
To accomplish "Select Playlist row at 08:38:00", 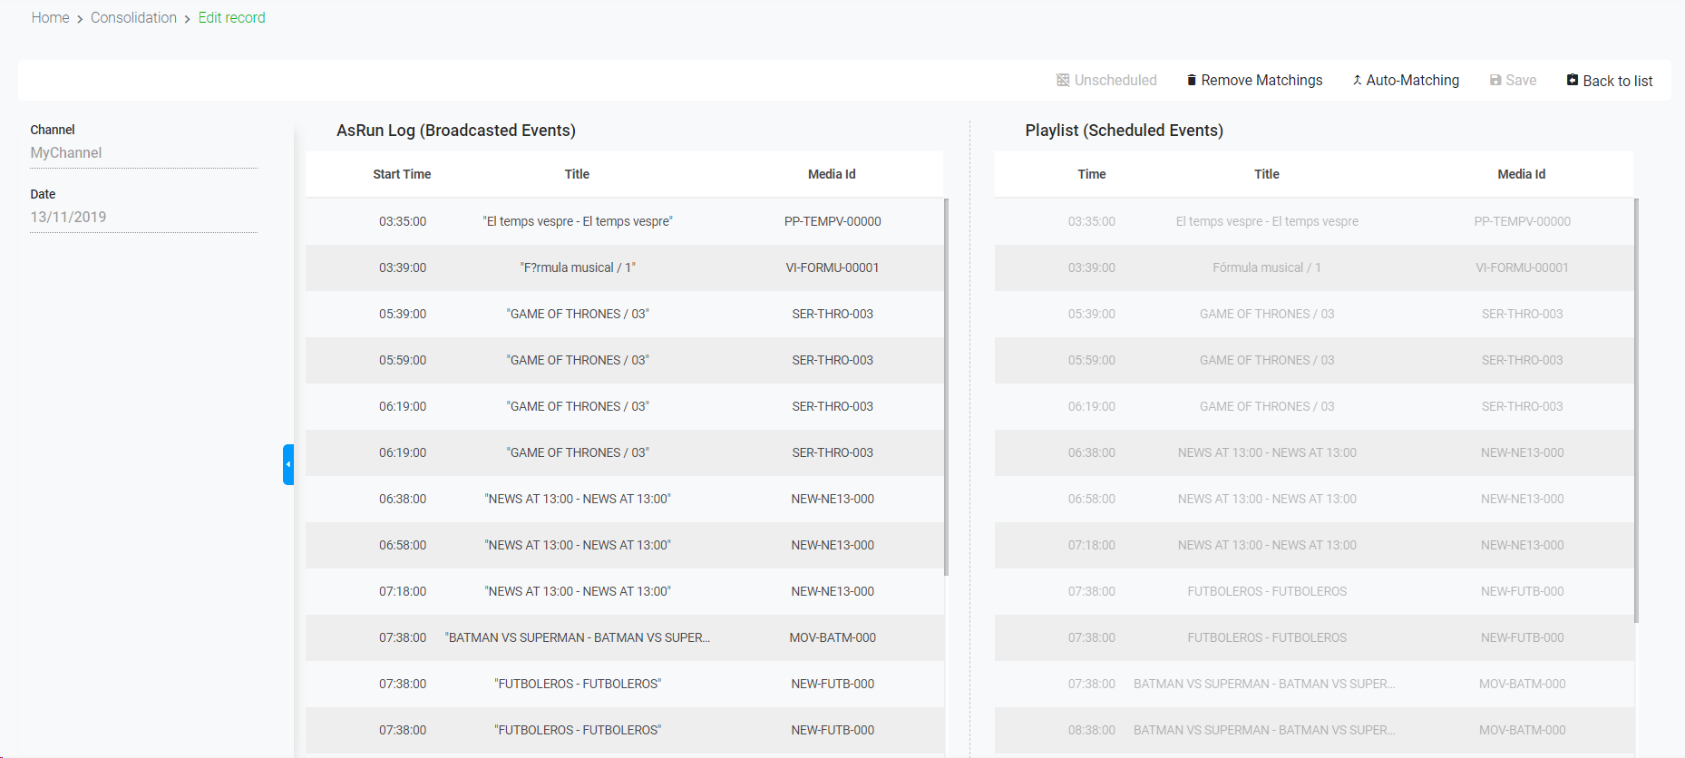I will pos(1267,731).
